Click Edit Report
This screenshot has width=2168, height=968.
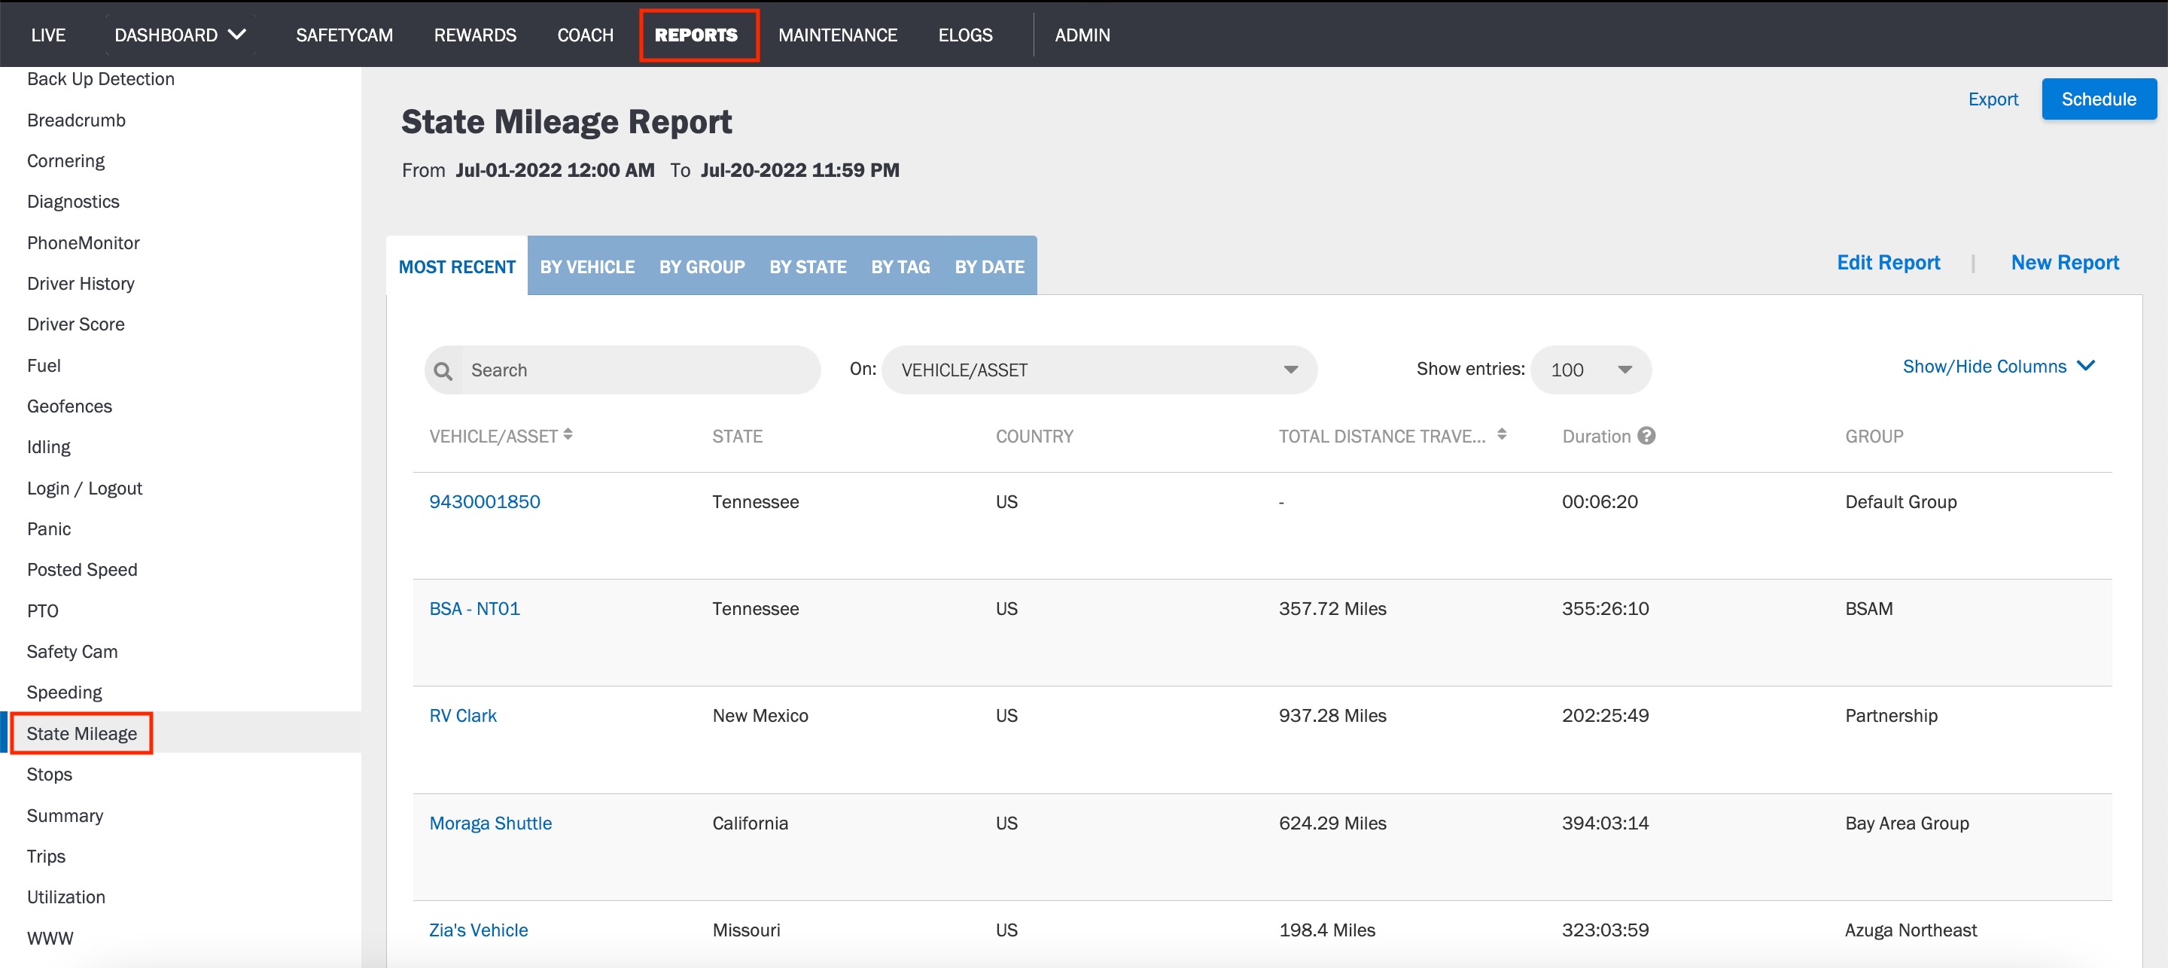(x=1889, y=263)
